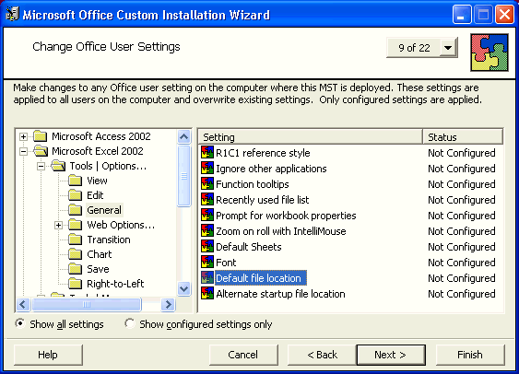The width and height of the screenshot is (519, 374).
Task: Click the Zoom on roll with IntelliMouse icon
Action: tap(207, 231)
